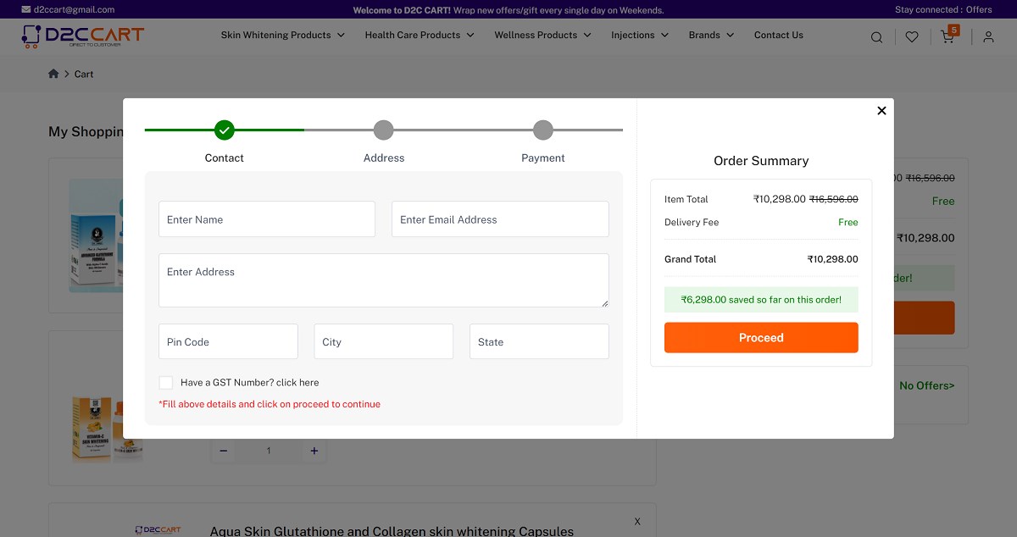
Task: Select the Cart breadcrumb link
Action: tap(84, 74)
